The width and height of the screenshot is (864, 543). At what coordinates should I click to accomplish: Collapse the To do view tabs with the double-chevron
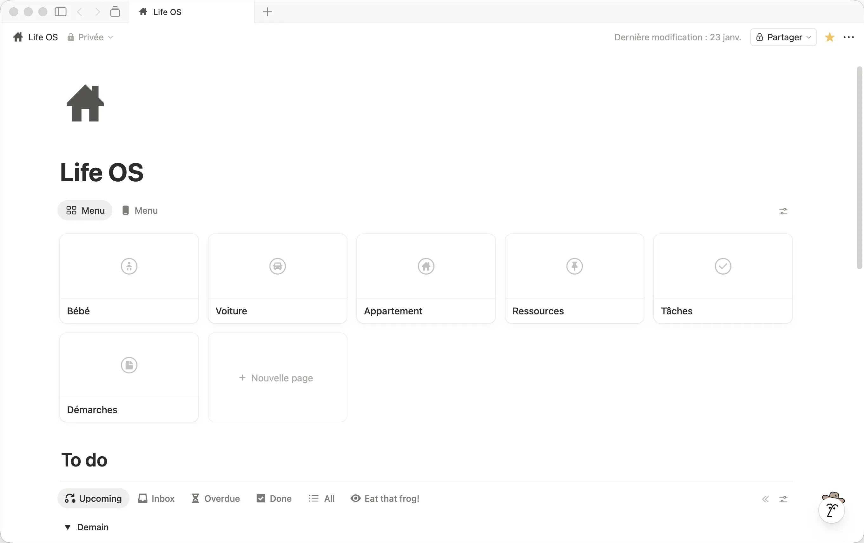(x=765, y=499)
